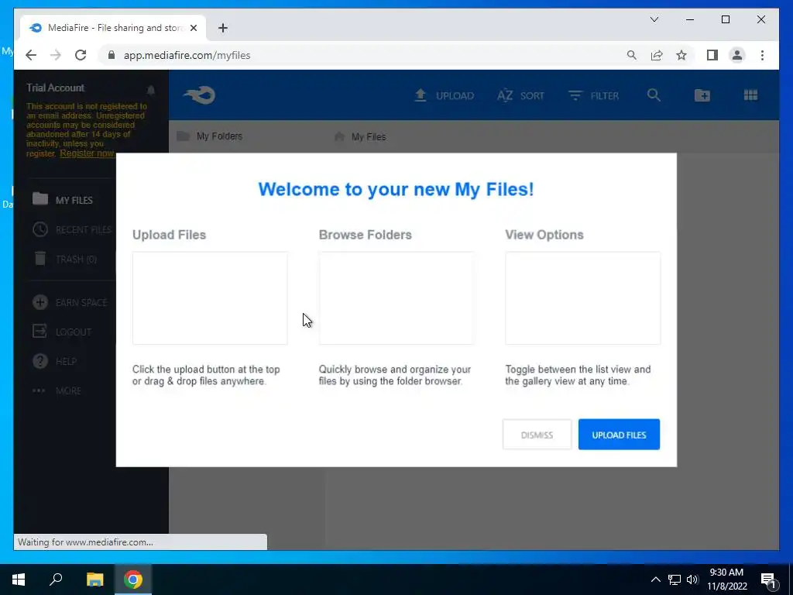Open Help in the sidebar
This screenshot has height=595, width=793.
click(54, 361)
